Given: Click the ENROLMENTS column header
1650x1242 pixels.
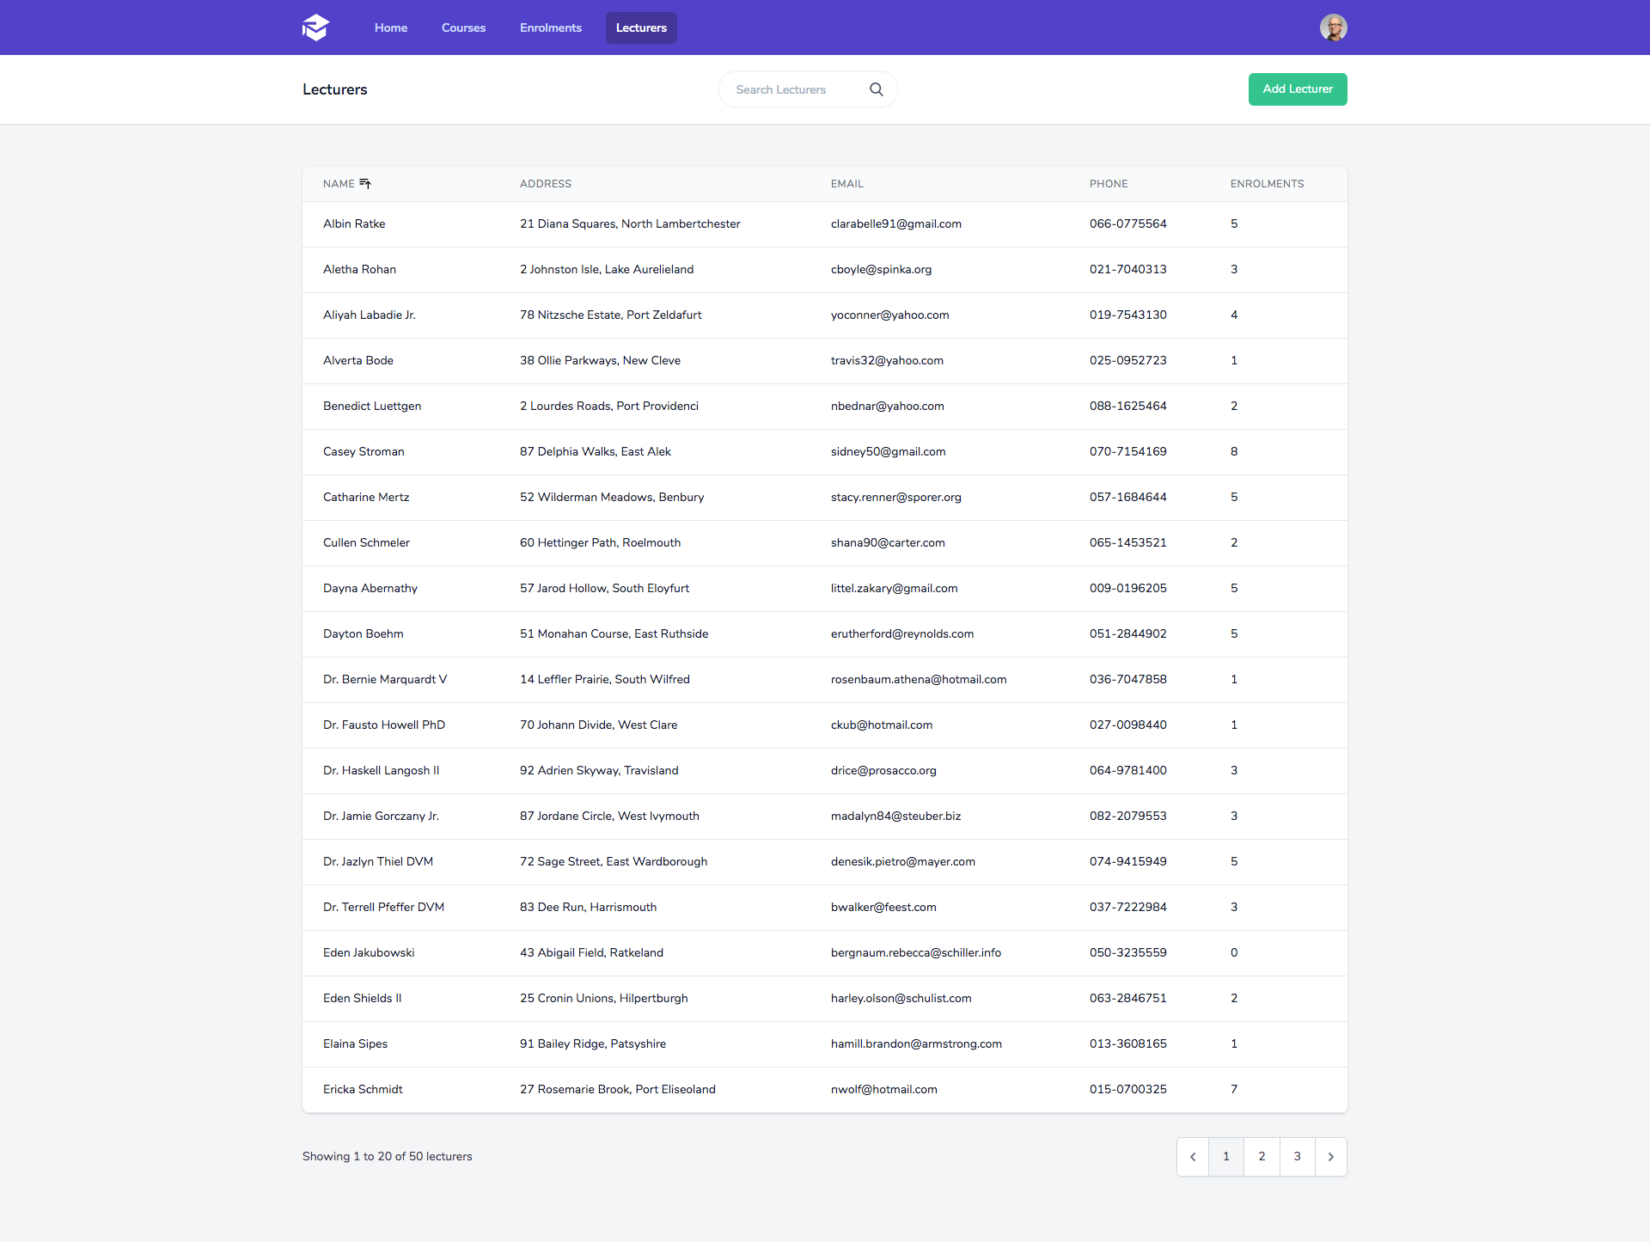Looking at the screenshot, I should point(1267,184).
